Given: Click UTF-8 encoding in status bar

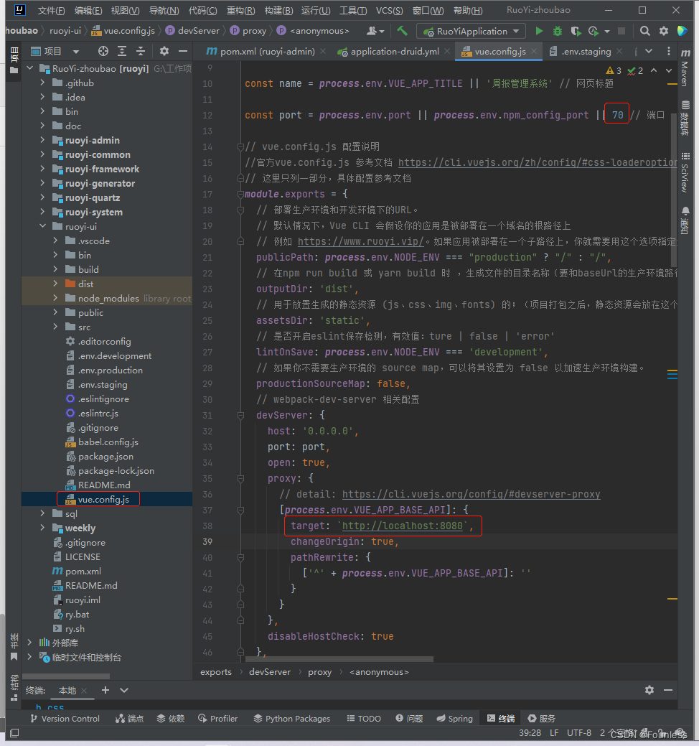Looking at the screenshot, I should 579,732.
